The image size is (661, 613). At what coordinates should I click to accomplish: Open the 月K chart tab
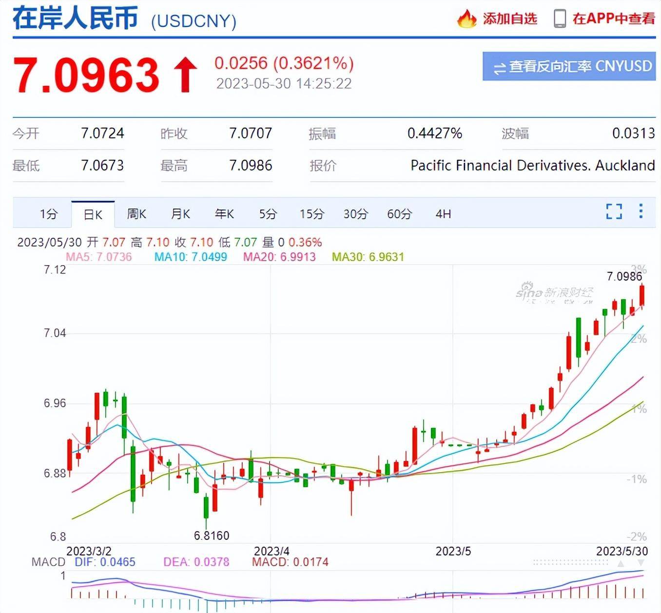(180, 214)
